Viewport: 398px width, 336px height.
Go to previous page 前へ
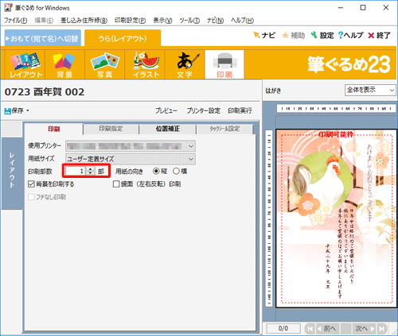[x=327, y=329]
